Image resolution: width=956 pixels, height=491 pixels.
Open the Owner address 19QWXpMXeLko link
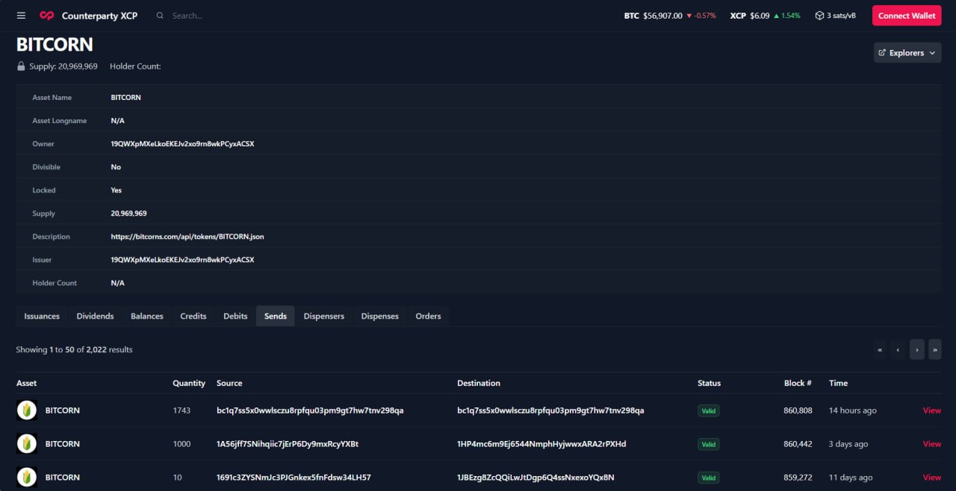pos(182,144)
